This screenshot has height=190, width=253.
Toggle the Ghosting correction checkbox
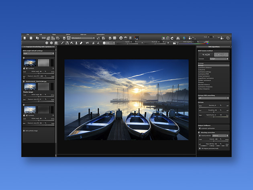tap(199, 133)
